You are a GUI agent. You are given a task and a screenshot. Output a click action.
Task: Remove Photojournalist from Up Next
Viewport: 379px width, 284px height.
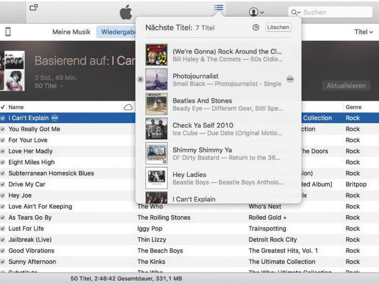point(140,80)
